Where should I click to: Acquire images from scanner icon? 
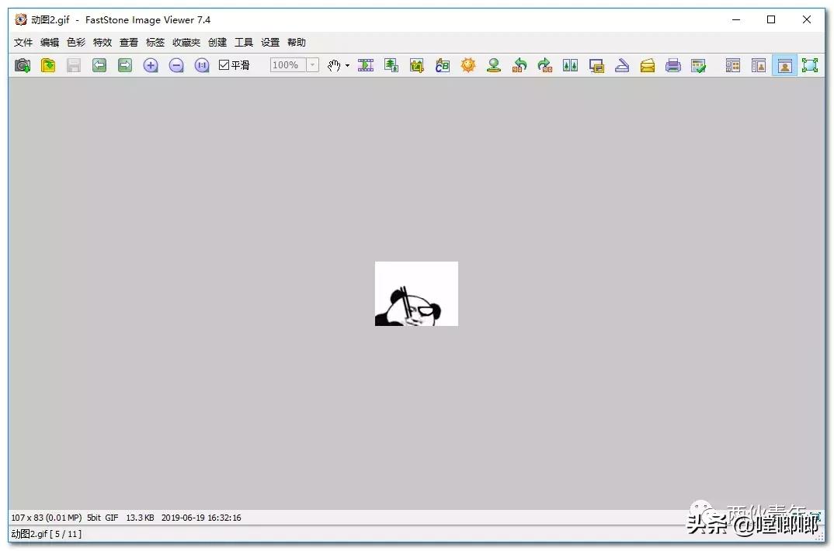tap(622, 65)
